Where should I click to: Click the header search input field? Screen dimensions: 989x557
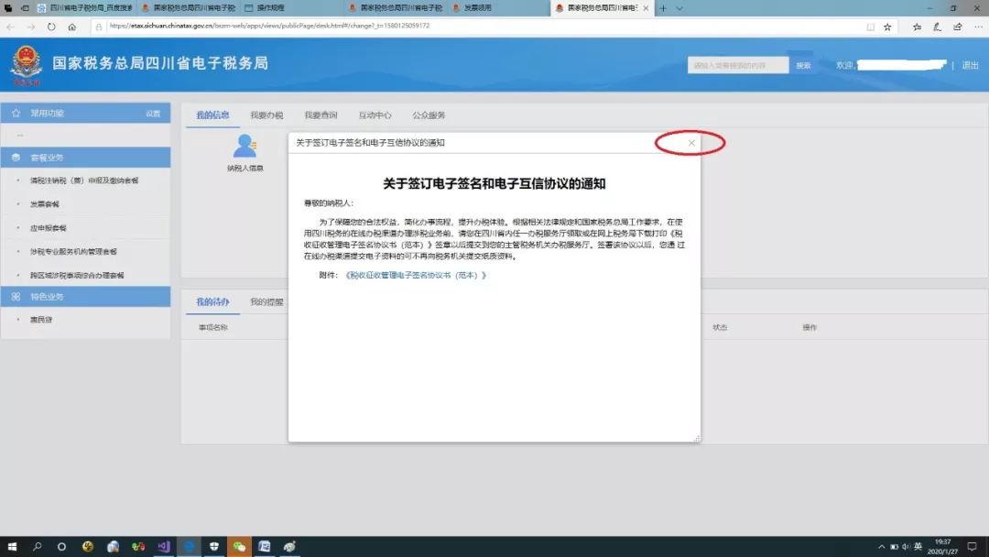point(737,65)
